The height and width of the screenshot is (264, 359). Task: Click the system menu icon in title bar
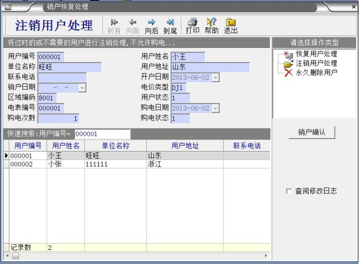(x=8, y=6)
